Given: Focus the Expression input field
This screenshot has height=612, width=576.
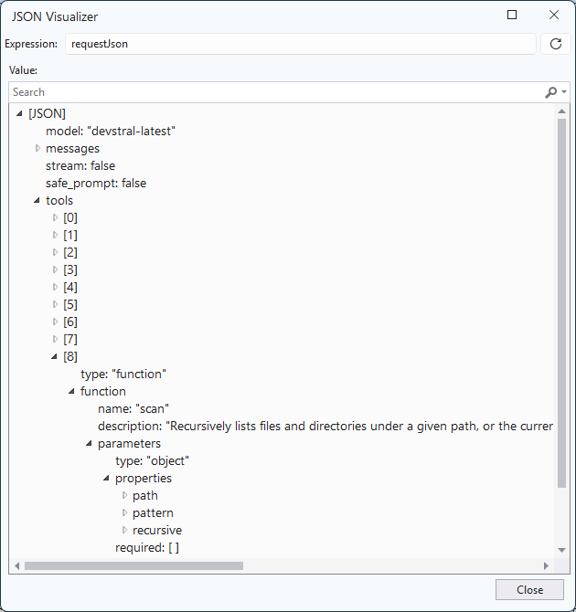Looking at the screenshot, I should [x=300, y=44].
